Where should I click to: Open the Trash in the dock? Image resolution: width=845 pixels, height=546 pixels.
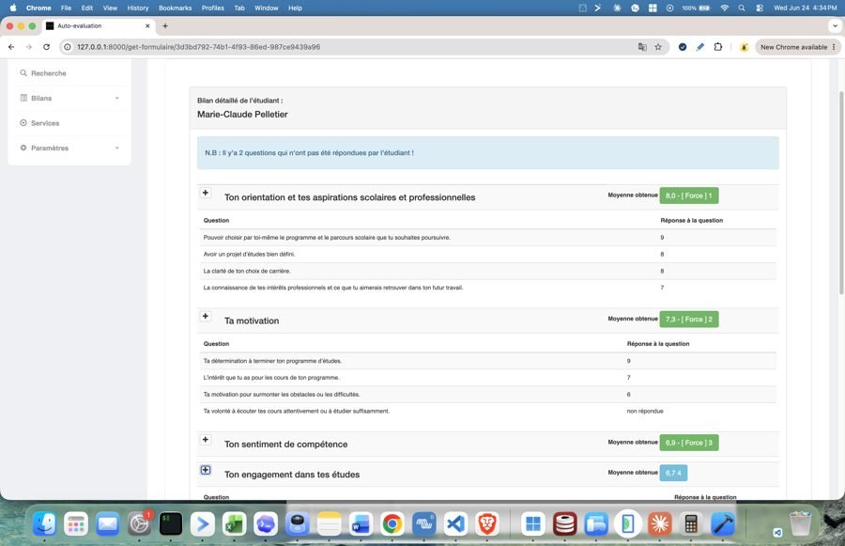(x=800, y=523)
